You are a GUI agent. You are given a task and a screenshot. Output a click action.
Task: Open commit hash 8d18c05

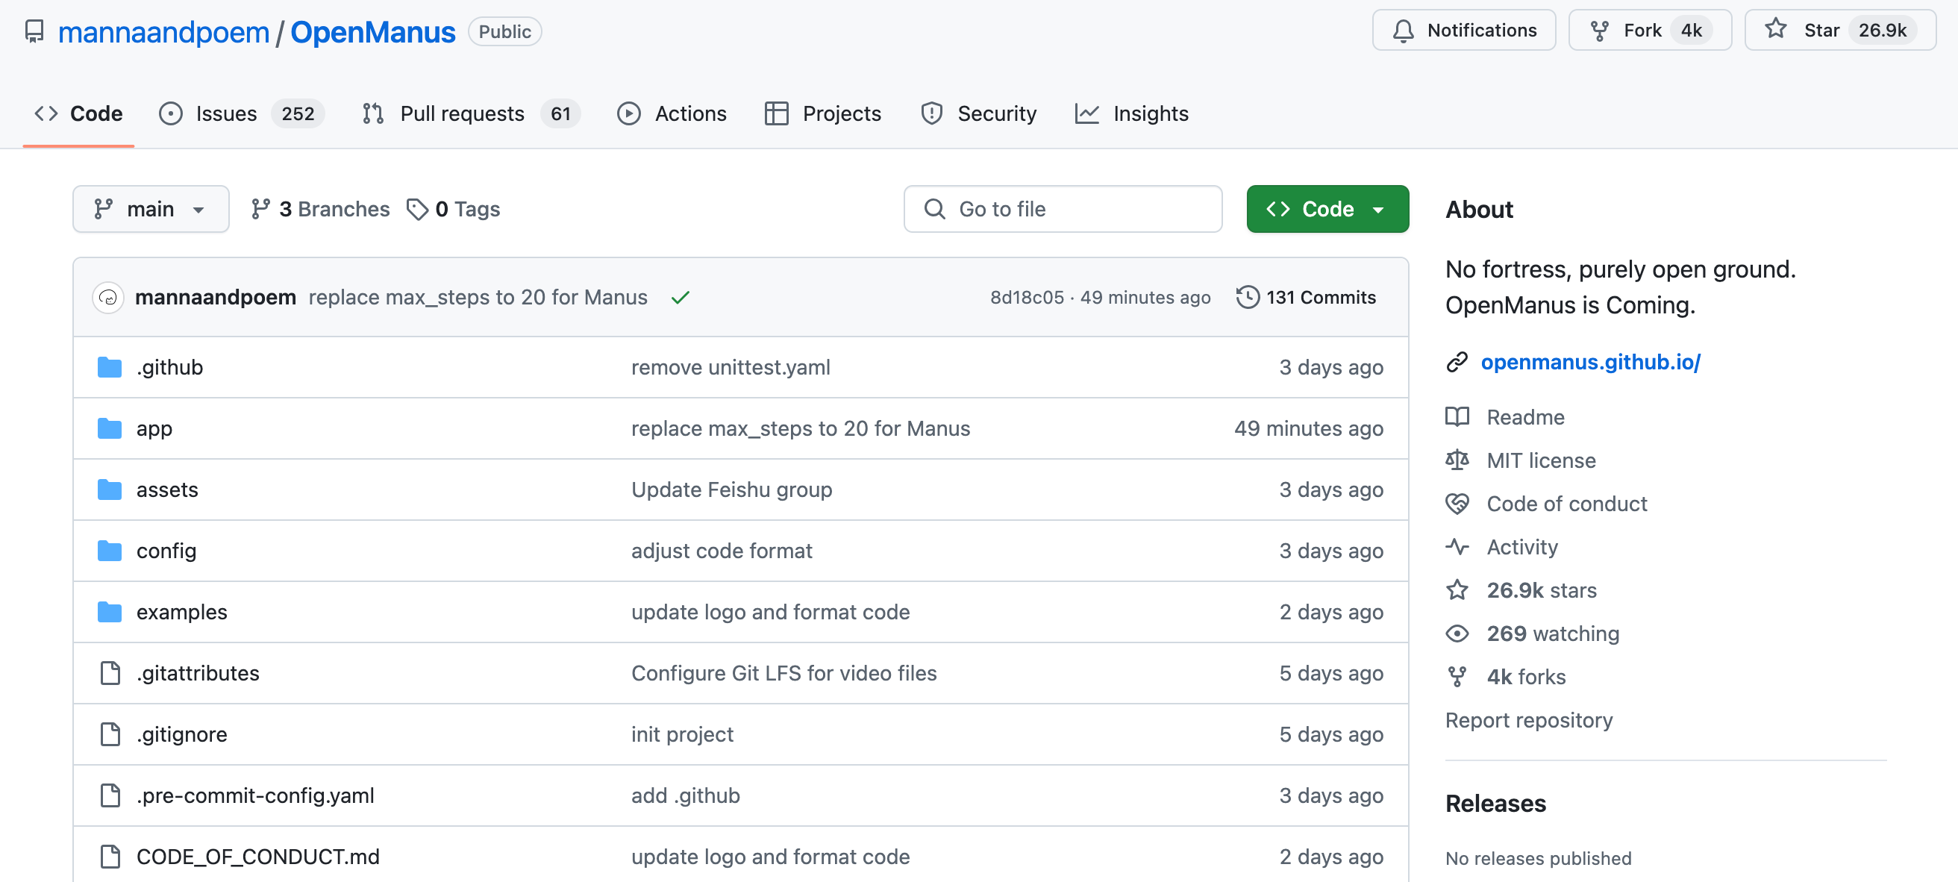[x=1027, y=297]
